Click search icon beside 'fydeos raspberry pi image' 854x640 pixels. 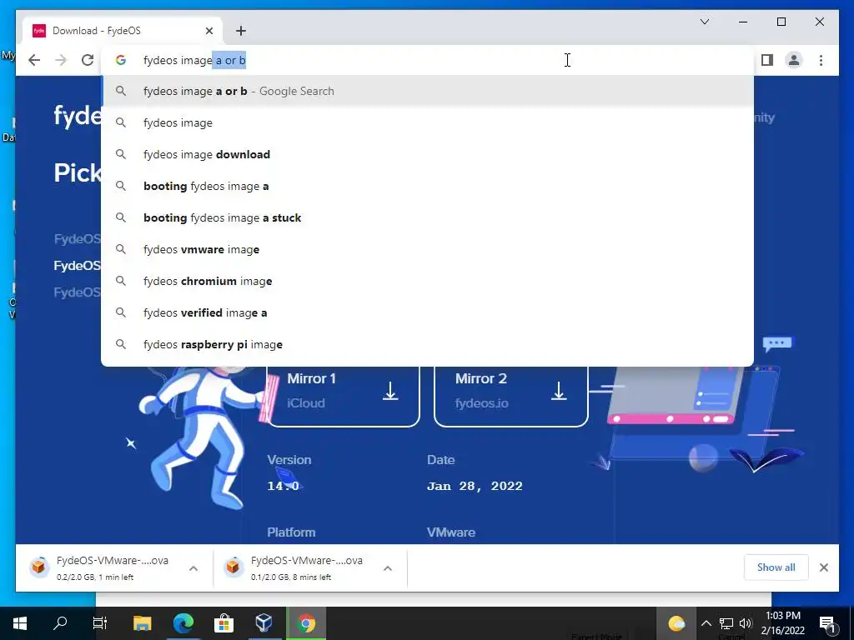click(121, 344)
